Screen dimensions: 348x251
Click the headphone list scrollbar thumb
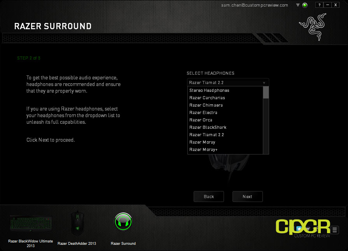266,92
